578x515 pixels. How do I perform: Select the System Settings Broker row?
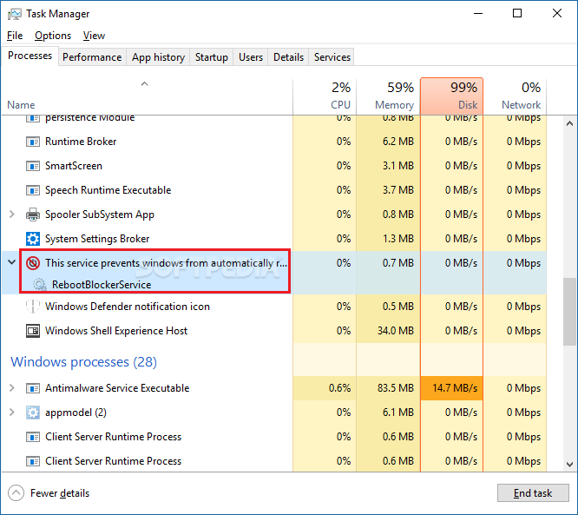click(x=274, y=239)
